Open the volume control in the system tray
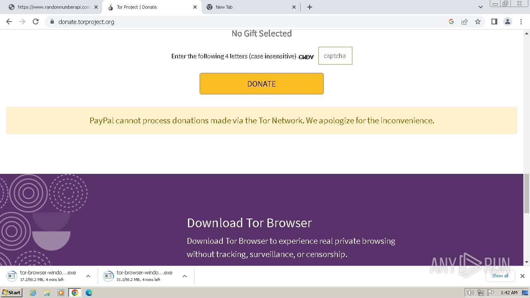 (x=471, y=293)
